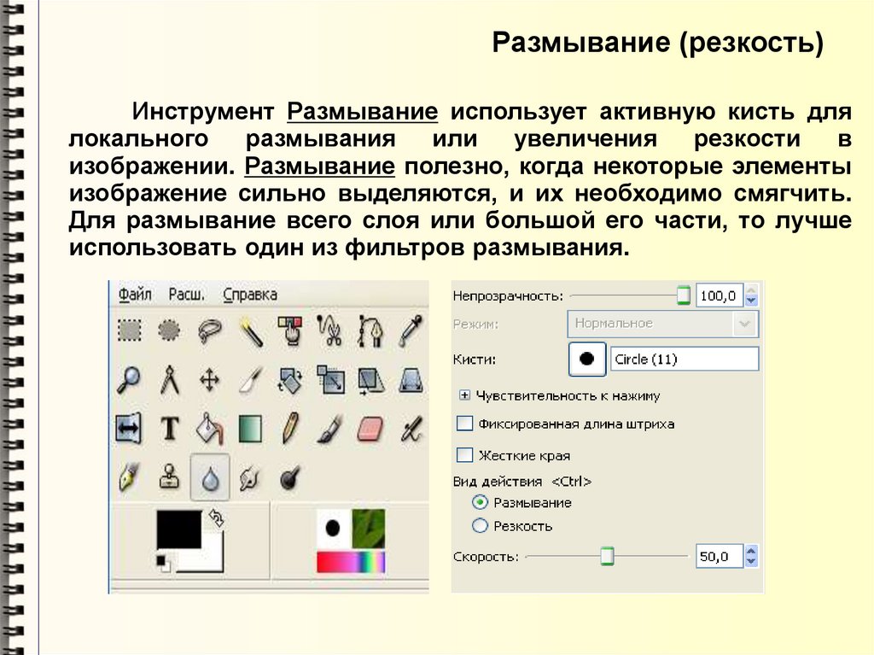Select the Scissors Select tool
This screenshot has width=874, height=655.
click(330, 330)
